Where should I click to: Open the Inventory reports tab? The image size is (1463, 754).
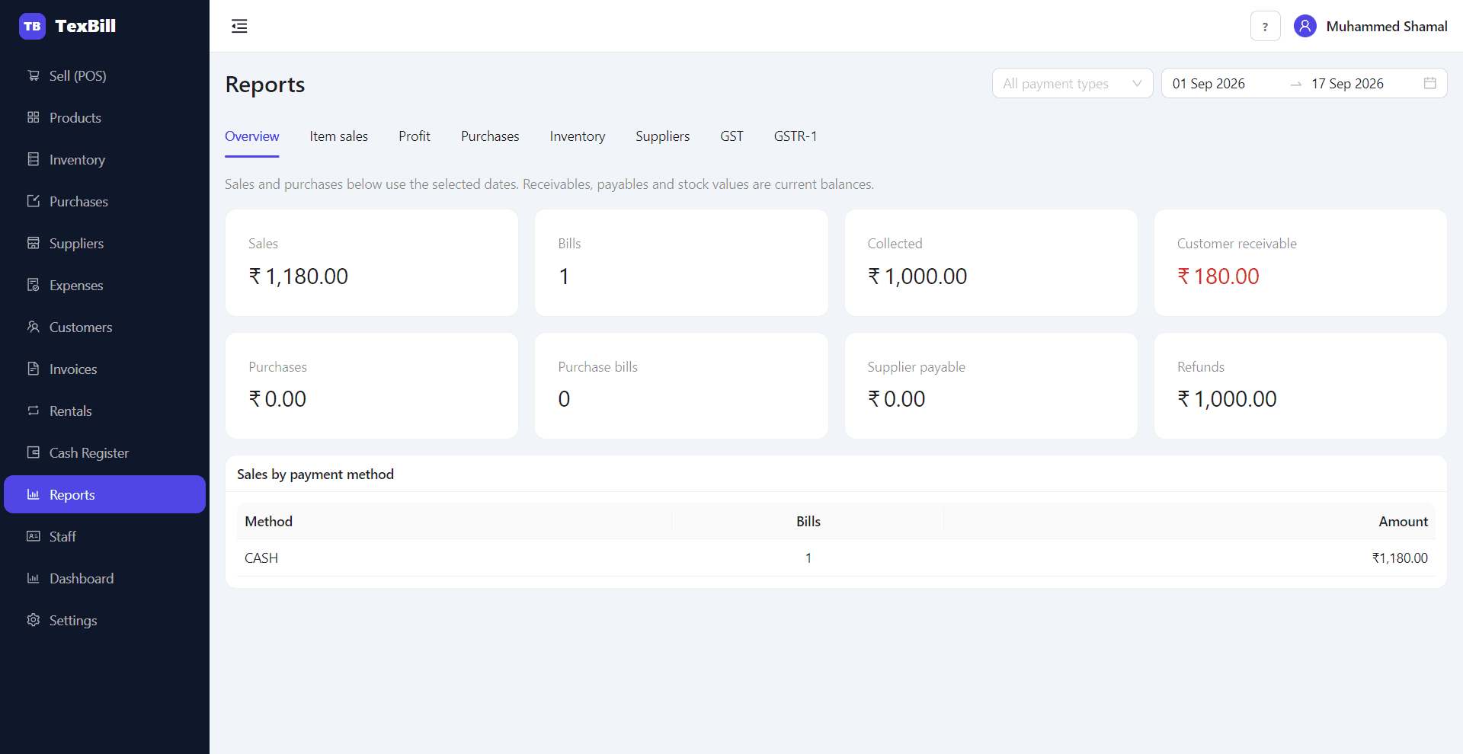point(578,136)
